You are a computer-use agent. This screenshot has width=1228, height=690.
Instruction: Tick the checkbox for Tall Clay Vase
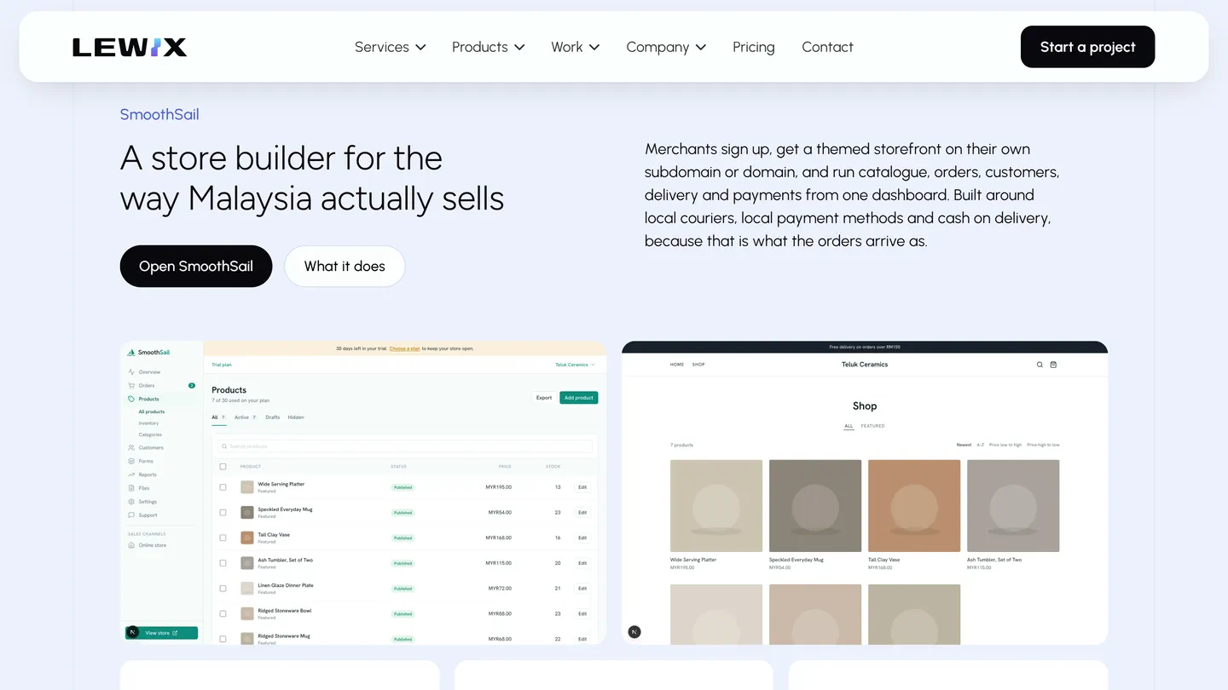tap(223, 538)
